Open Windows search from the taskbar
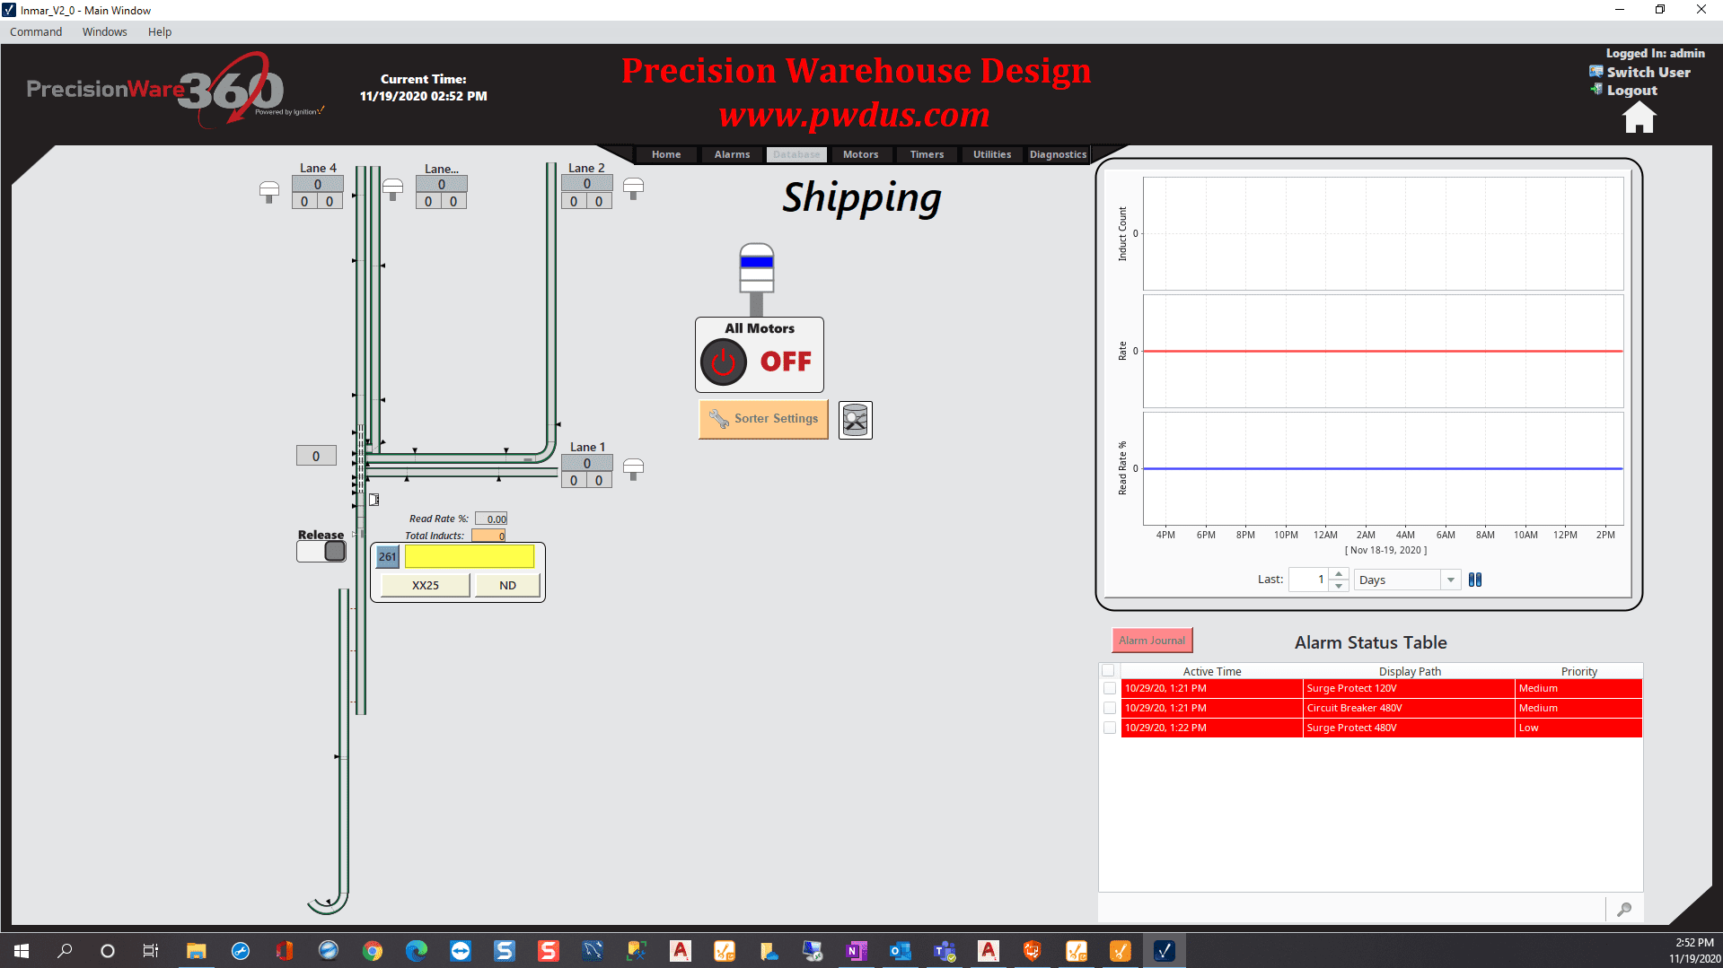 65,951
